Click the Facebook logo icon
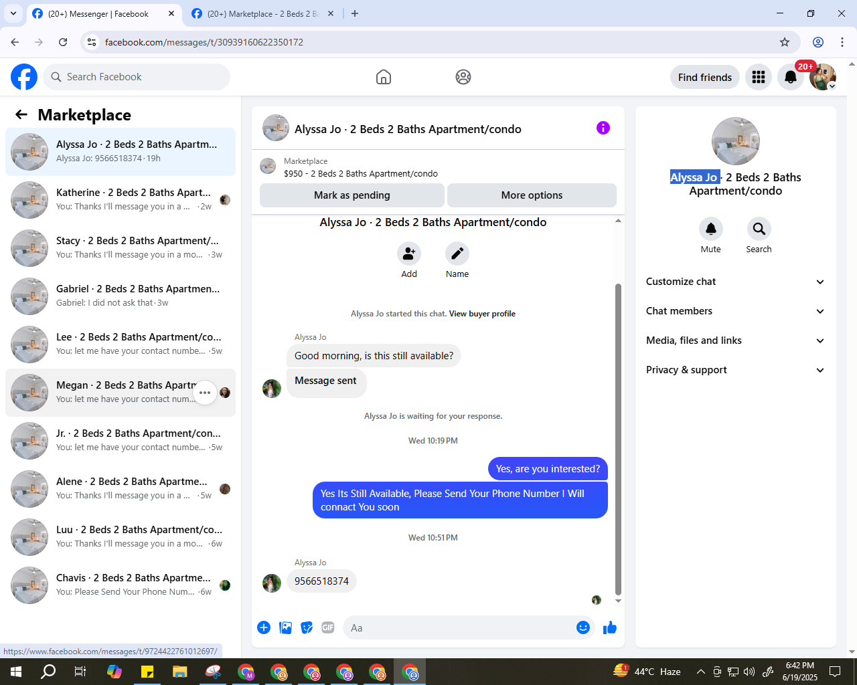Screen dimensions: 857x685 24,77
